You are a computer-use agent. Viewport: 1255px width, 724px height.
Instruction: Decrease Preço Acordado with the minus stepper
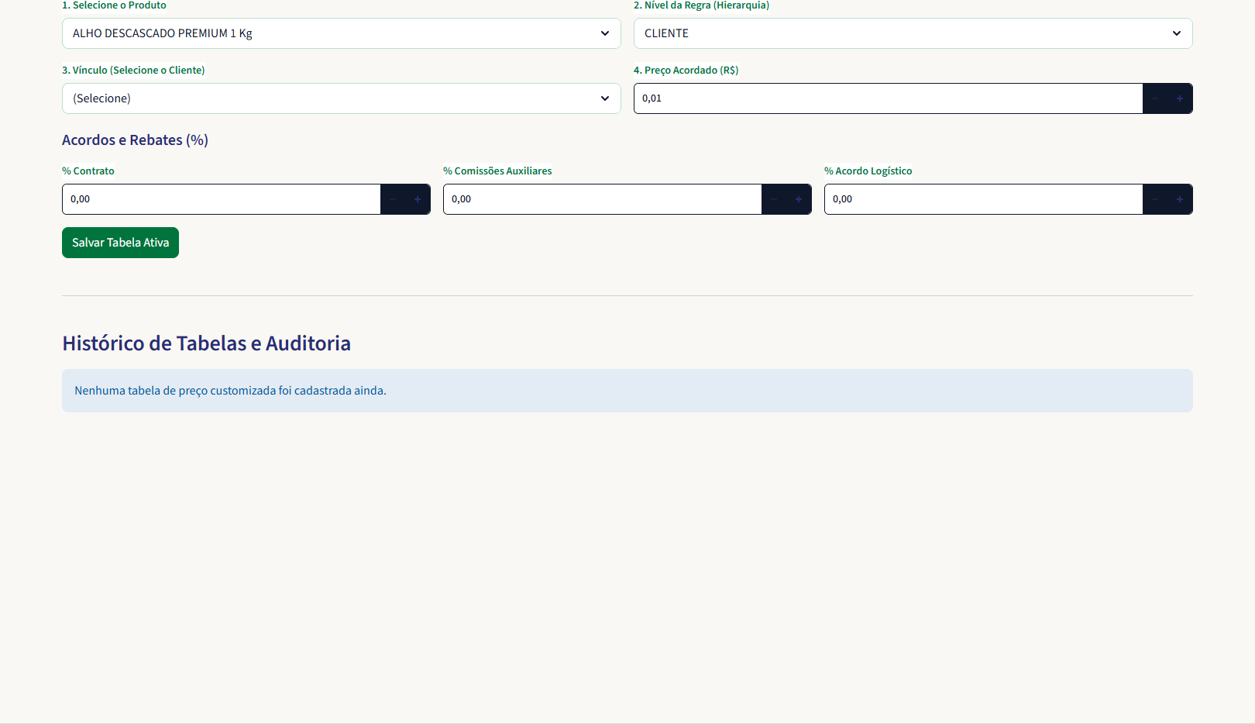coord(1155,98)
